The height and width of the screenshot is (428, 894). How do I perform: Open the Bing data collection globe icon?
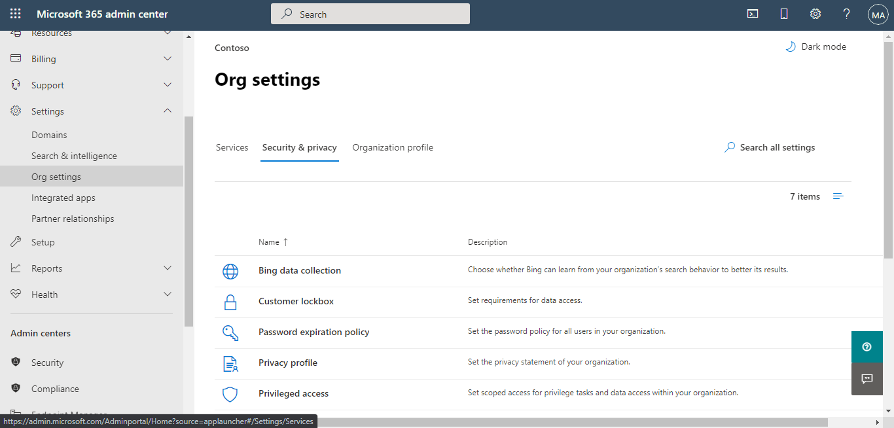(x=230, y=271)
